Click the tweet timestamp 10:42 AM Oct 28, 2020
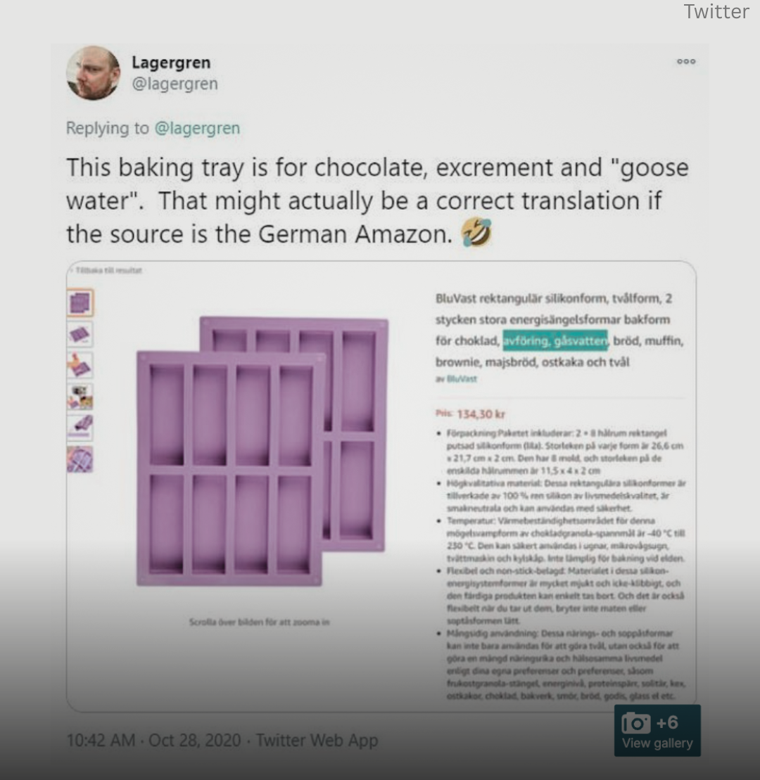 [x=153, y=740]
